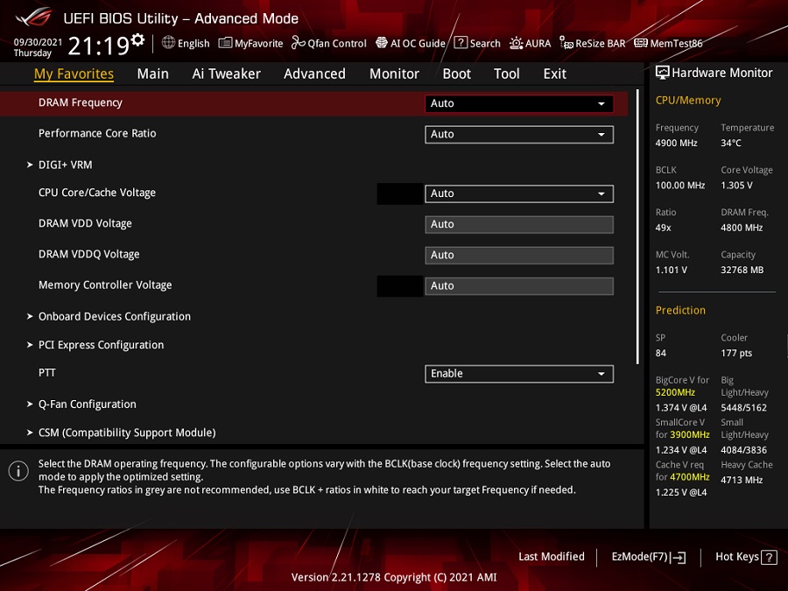The image size is (788, 591).
Task: Click the time settings gear icon
Action: click(x=137, y=39)
